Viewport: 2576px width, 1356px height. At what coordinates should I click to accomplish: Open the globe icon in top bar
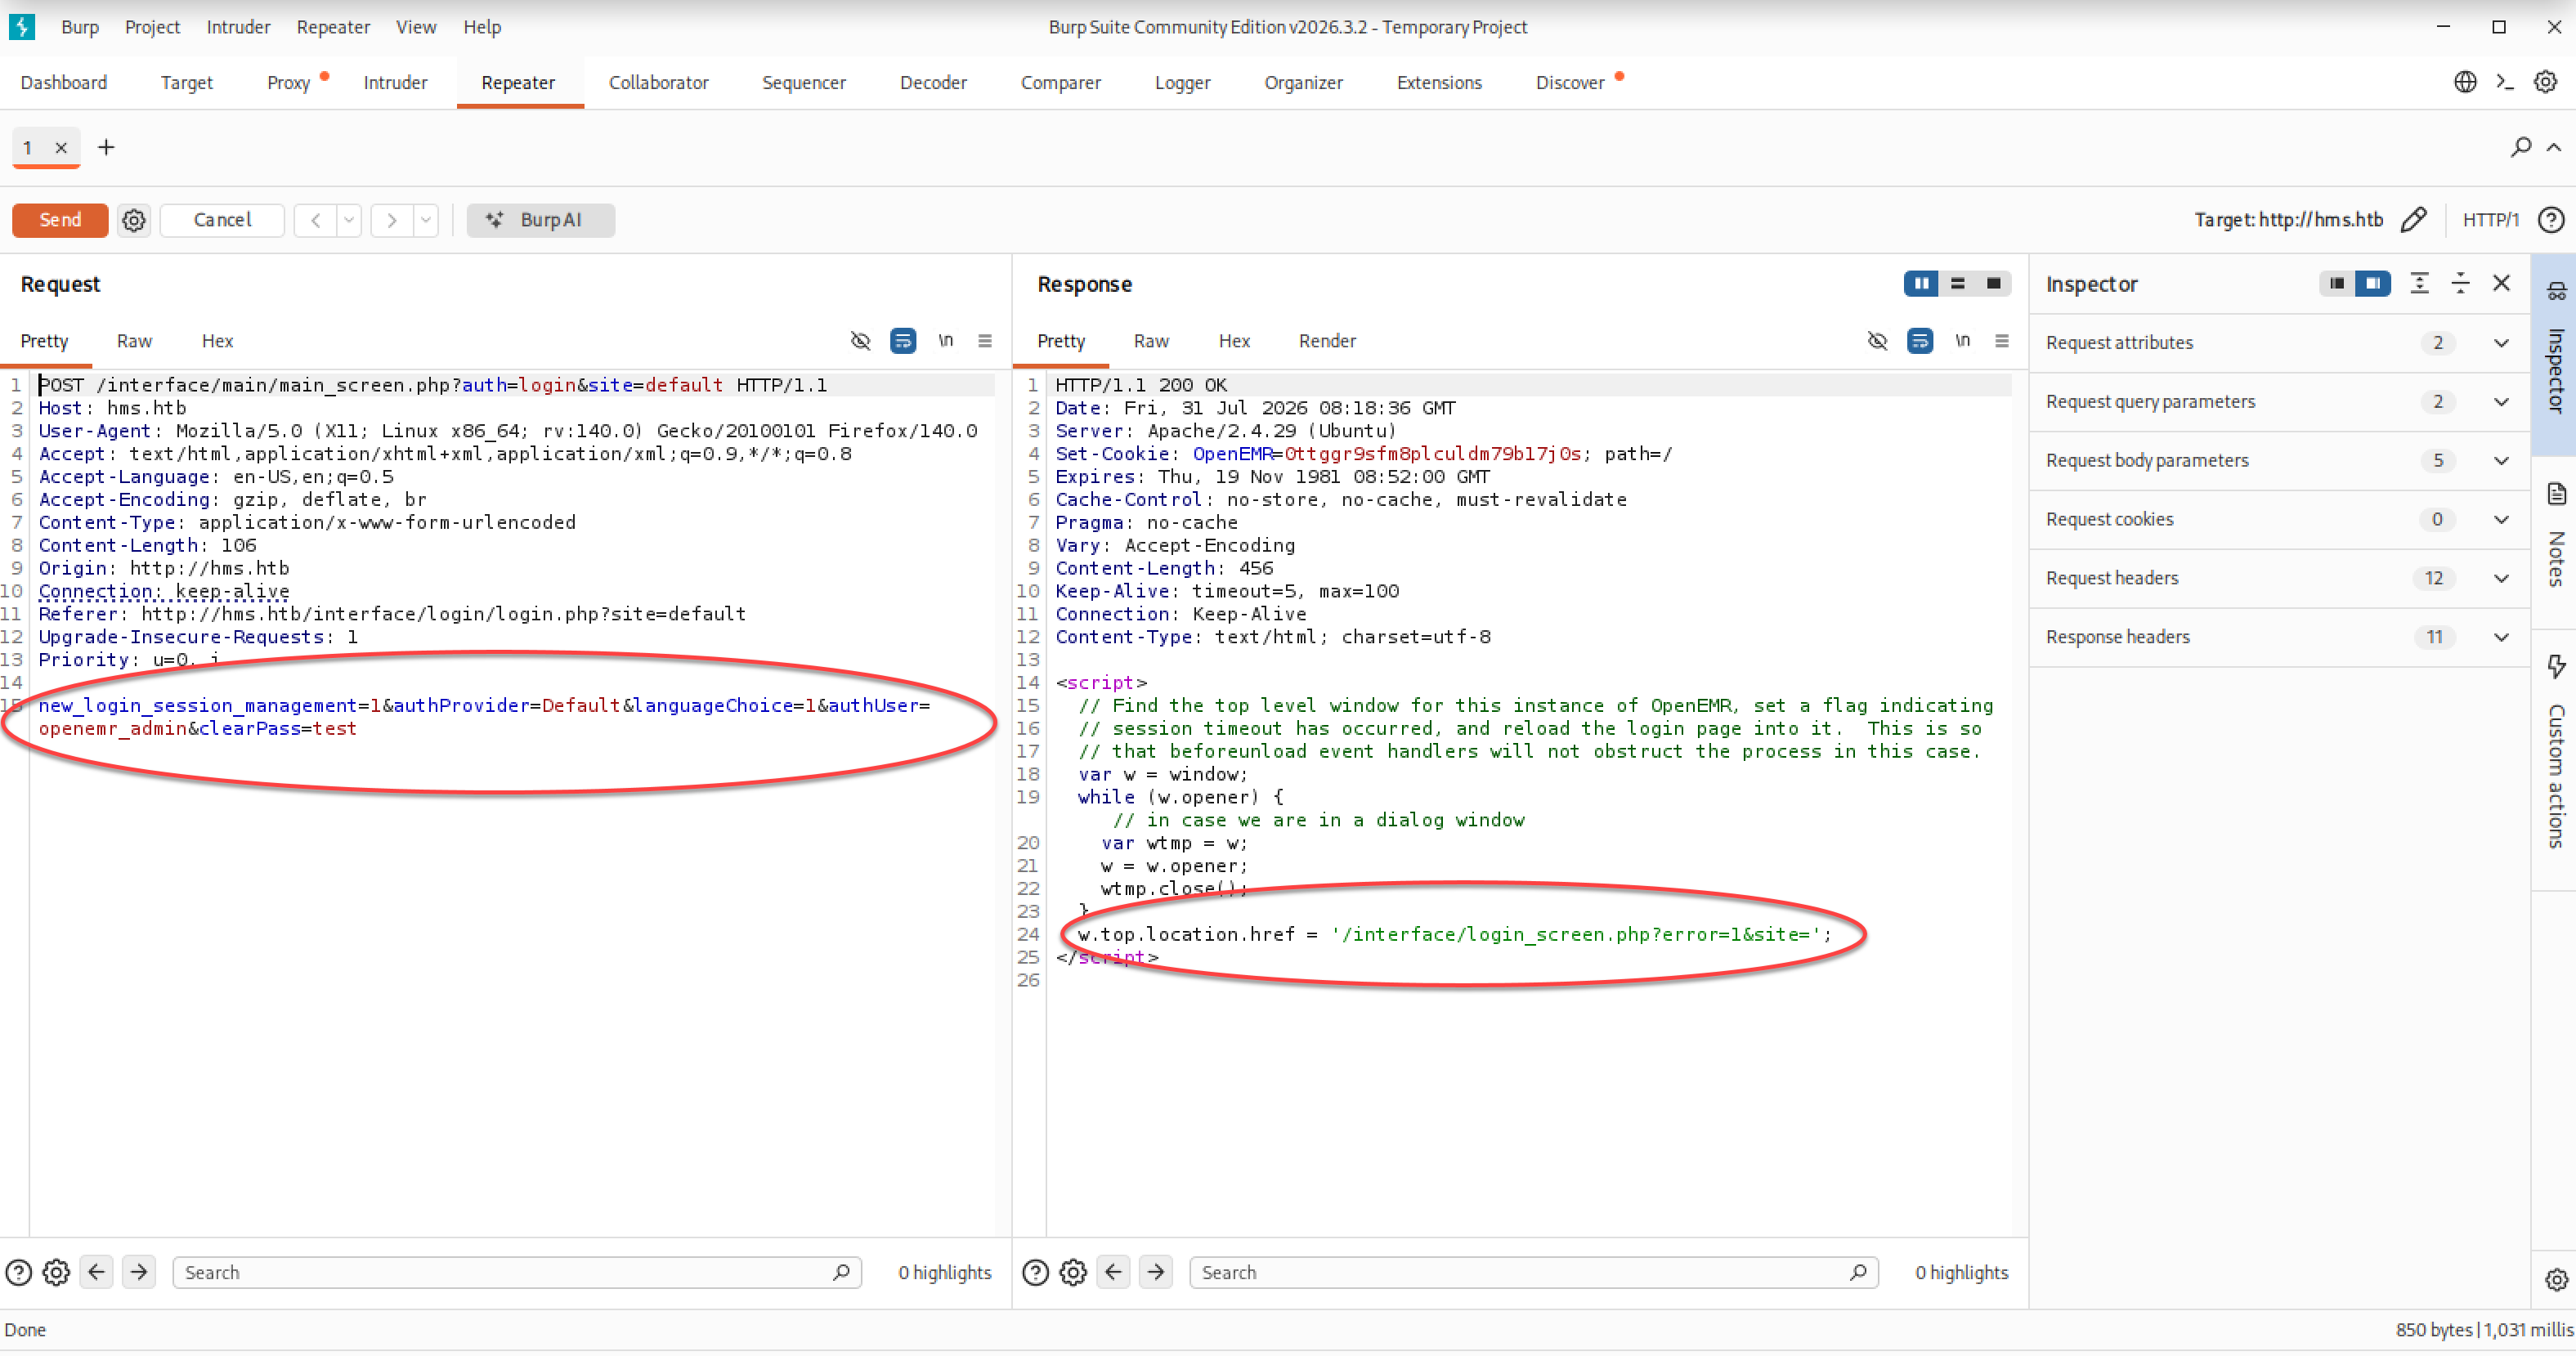(x=2465, y=82)
